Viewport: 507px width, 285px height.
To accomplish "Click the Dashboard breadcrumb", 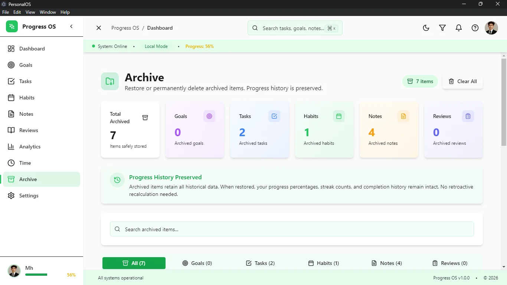I will [160, 28].
